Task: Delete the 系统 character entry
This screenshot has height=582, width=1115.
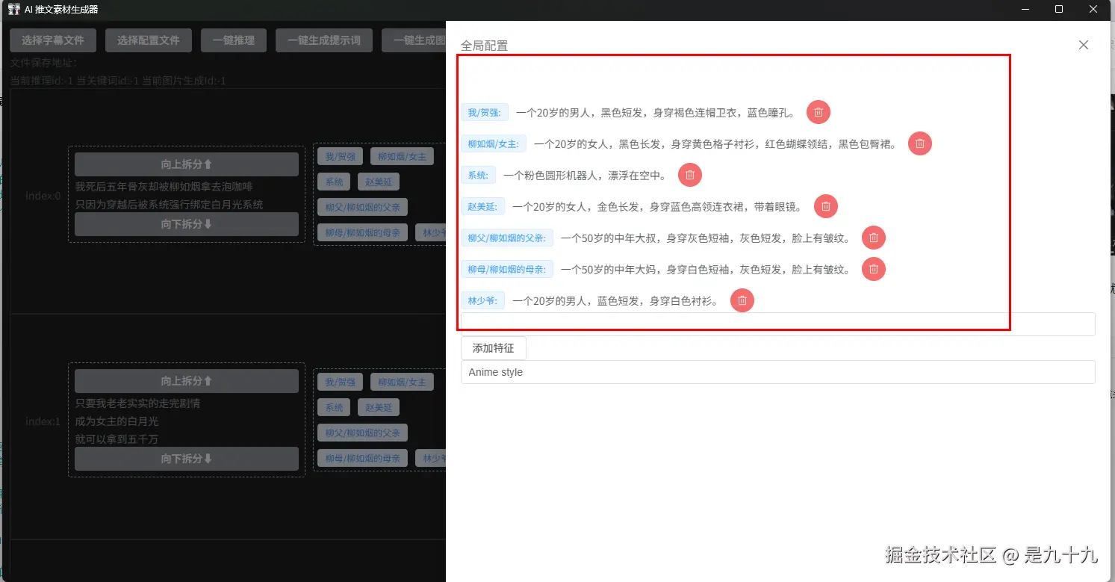Action: pyautogui.click(x=690, y=175)
